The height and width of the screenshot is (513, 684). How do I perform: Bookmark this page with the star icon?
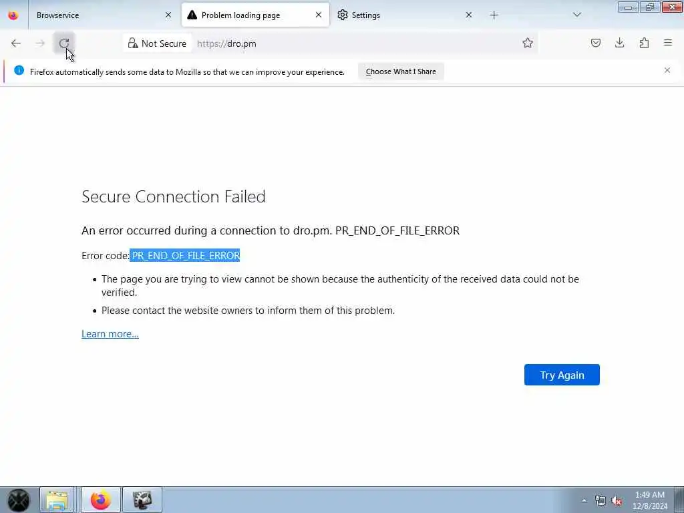[x=528, y=43]
